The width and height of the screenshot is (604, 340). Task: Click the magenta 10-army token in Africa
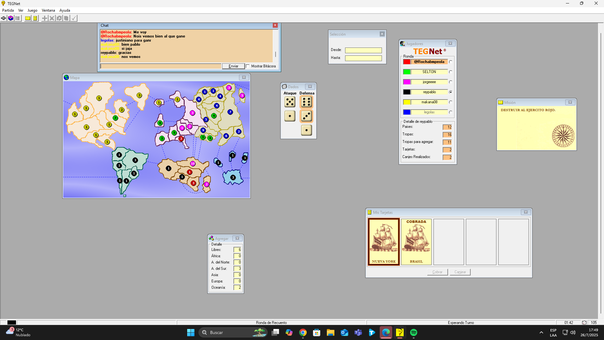(x=193, y=164)
